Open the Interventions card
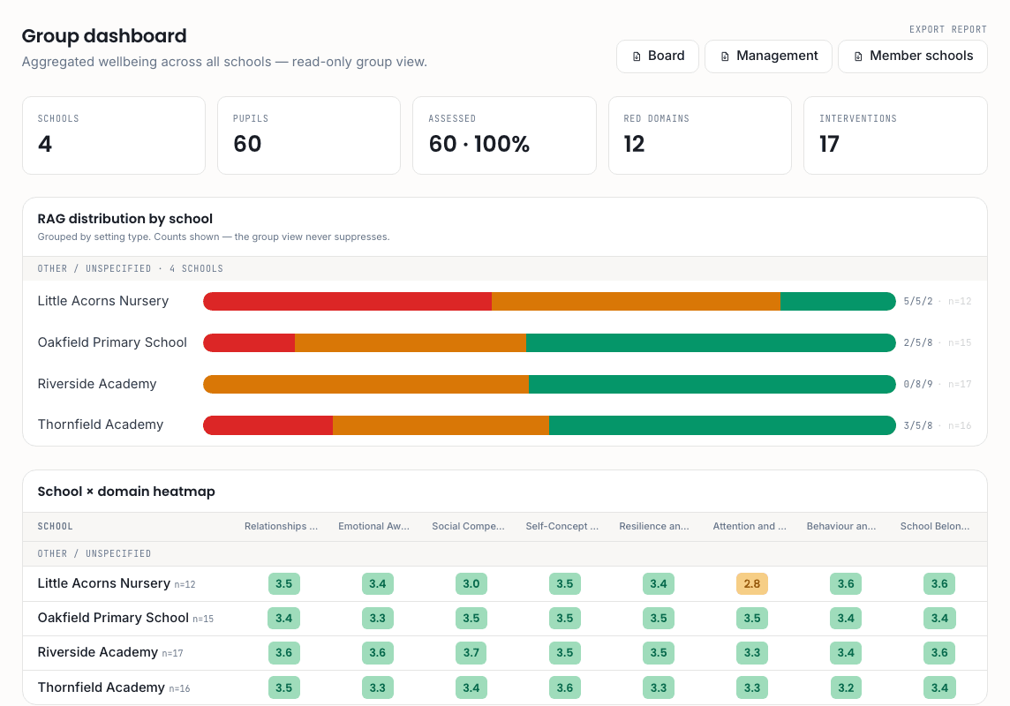Viewport: 1010px width, 706px height. tap(895, 135)
